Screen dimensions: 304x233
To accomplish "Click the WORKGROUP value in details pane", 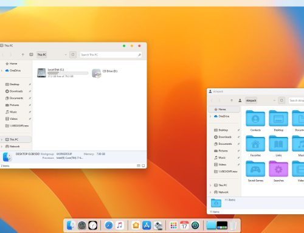I will [x=64, y=154].
